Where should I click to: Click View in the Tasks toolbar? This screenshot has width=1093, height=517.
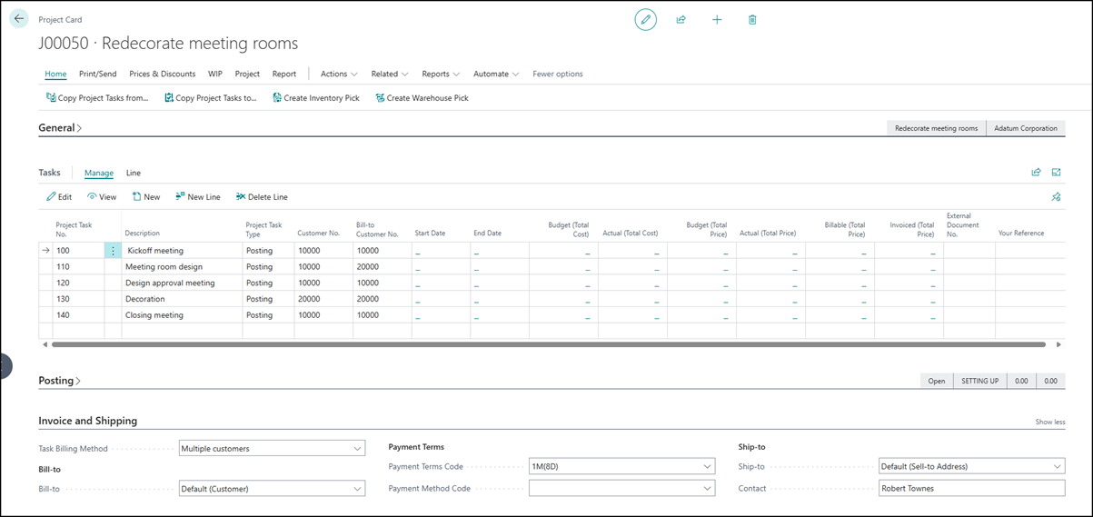(102, 196)
